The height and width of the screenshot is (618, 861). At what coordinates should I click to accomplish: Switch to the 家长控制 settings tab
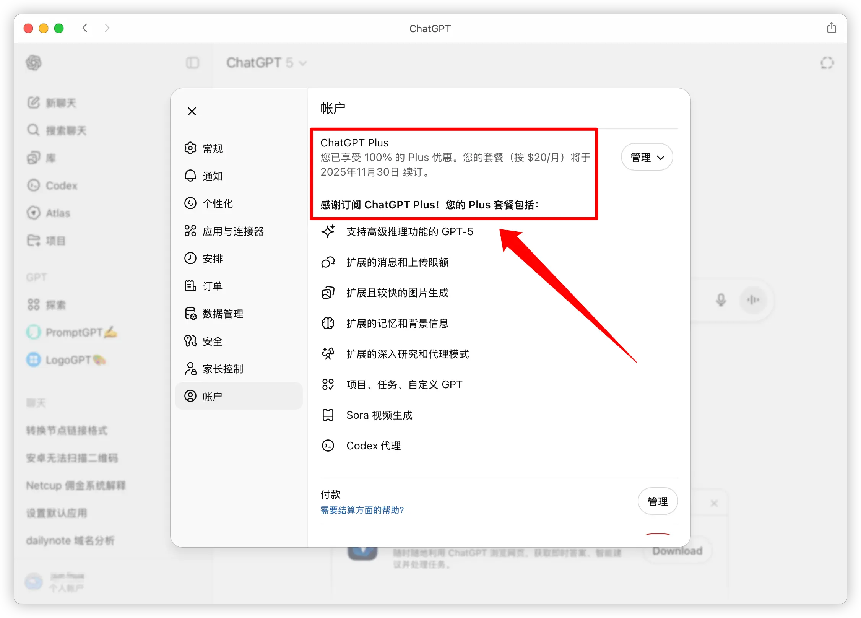[x=223, y=369]
